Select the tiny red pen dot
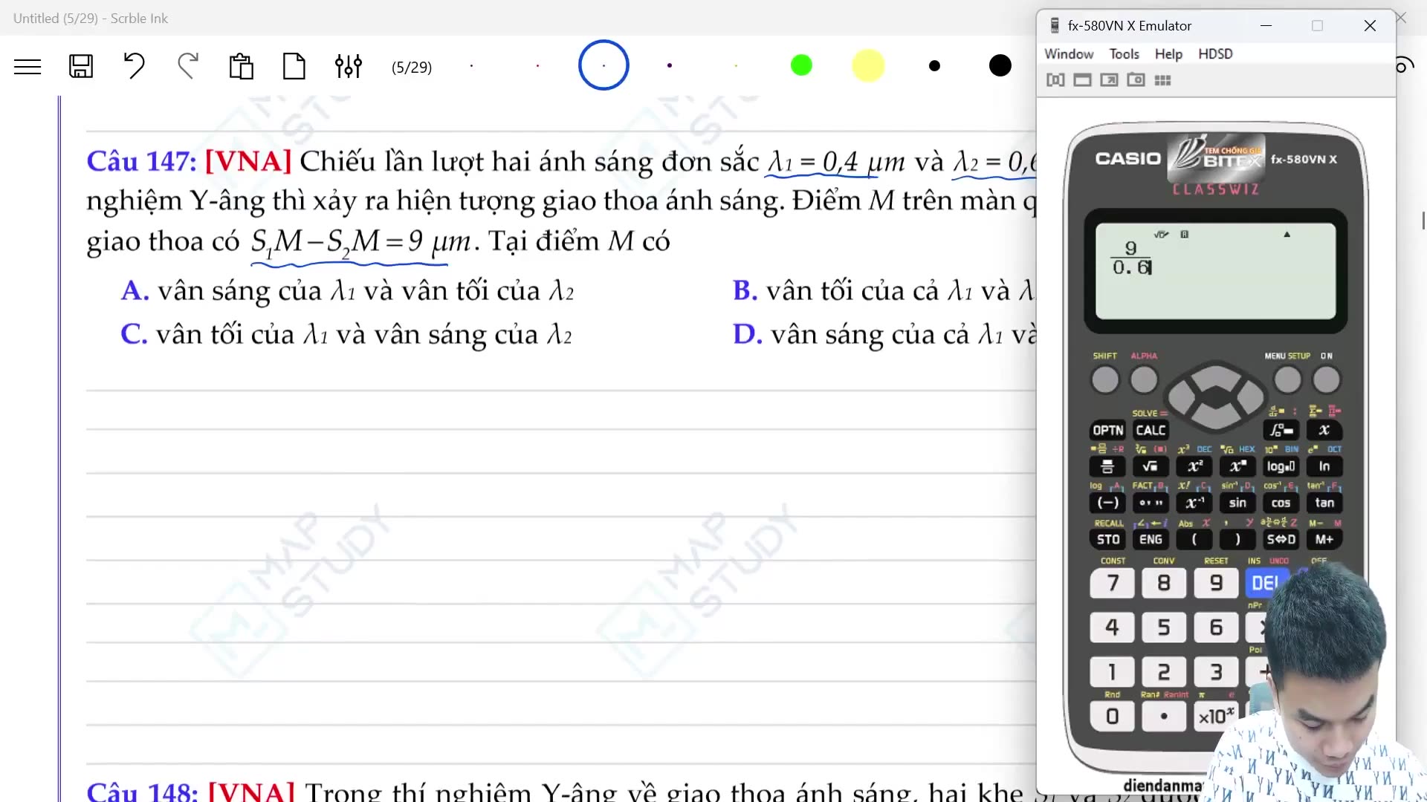Screen dimensions: 1427x802 tap(537, 65)
